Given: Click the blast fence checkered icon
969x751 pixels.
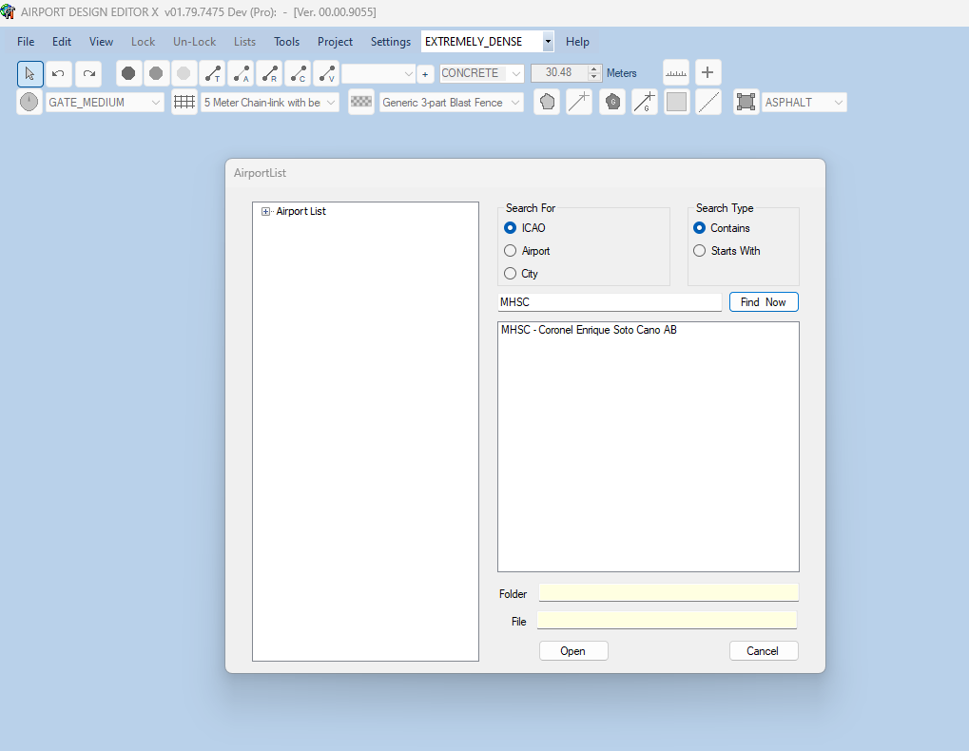Looking at the screenshot, I should coord(361,103).
